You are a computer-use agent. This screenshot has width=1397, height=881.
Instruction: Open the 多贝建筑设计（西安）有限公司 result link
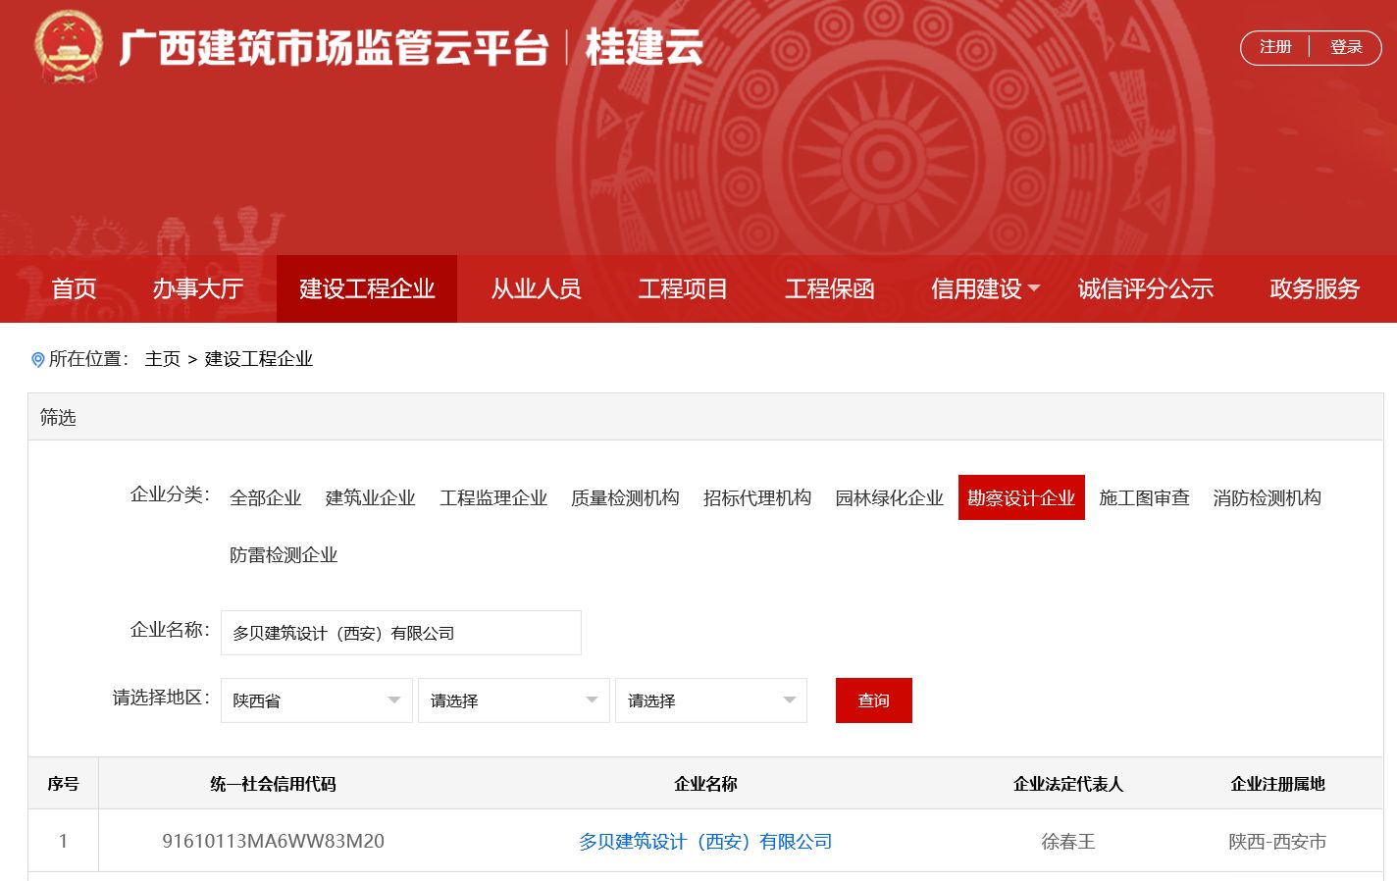click(705, 841)
